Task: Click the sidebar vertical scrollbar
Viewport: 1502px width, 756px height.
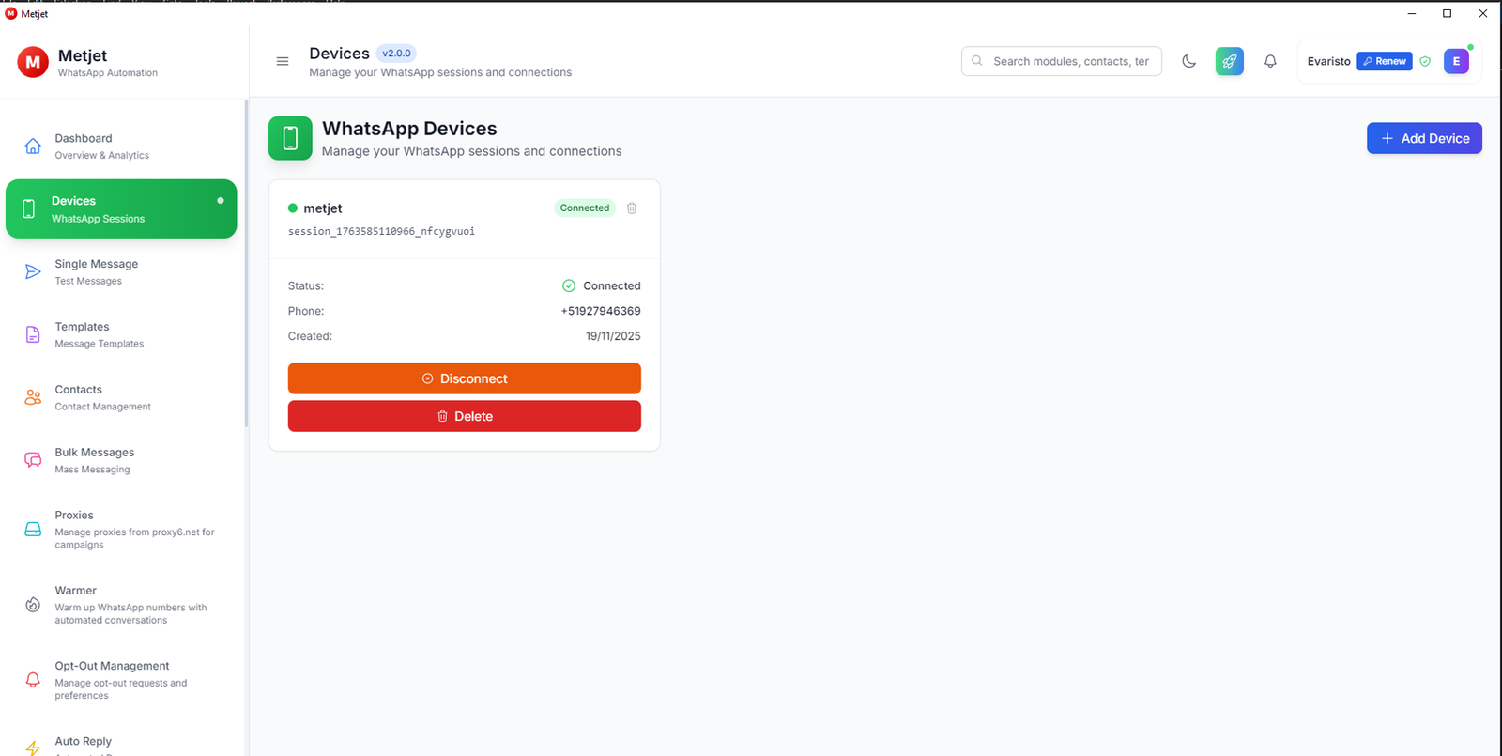Action: (246, 263)
